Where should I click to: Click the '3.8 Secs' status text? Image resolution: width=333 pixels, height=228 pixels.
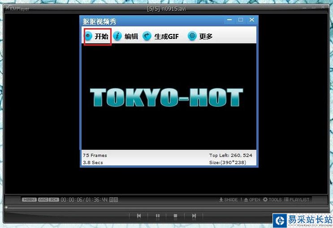click(93, 163)
